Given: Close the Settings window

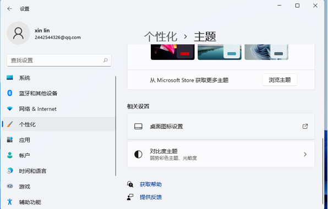Looking at the screenshot, I should click(315, 5).
